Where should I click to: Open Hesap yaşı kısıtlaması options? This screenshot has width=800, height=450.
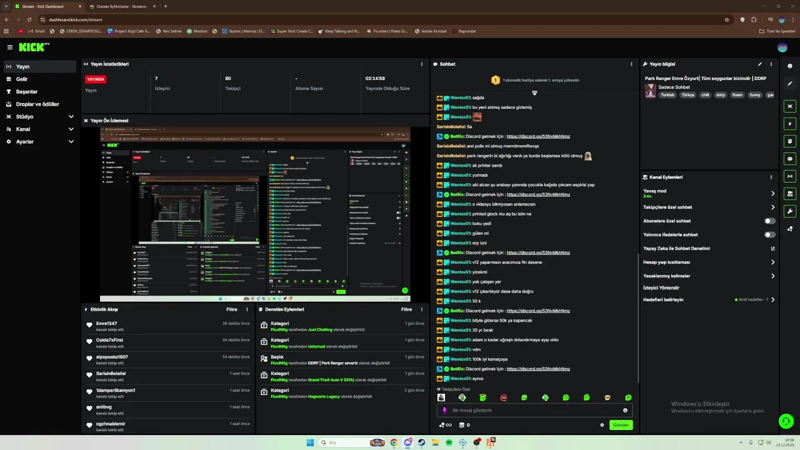point(709,262)
